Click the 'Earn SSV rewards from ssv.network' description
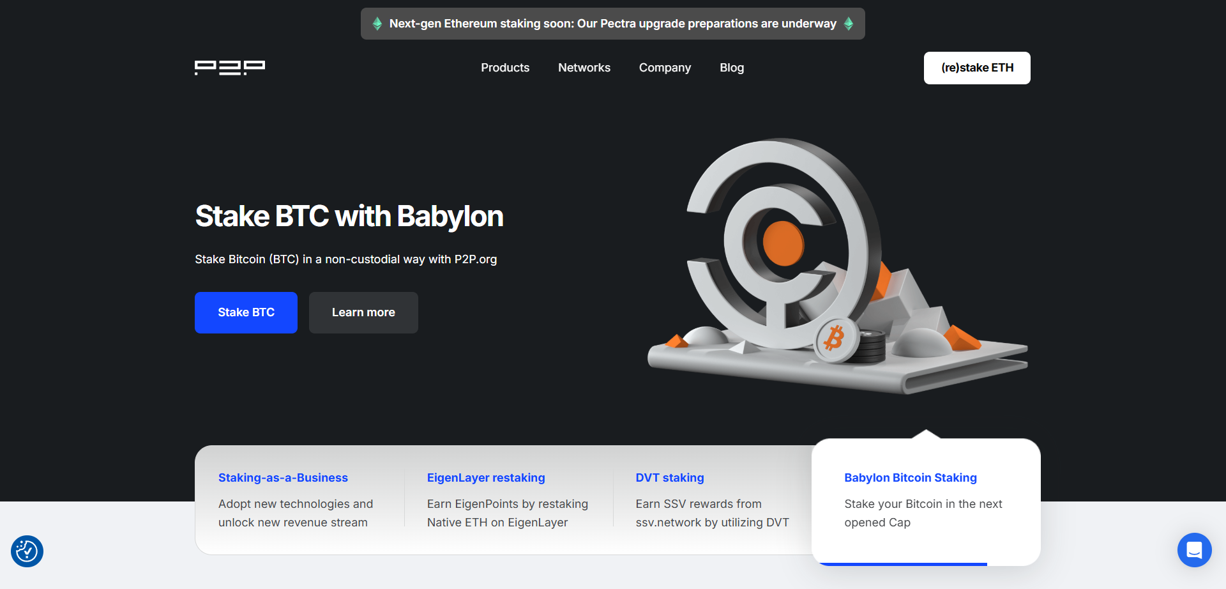 713,513
